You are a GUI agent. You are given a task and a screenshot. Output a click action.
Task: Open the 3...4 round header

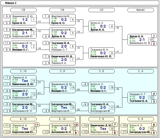(140, 71)
